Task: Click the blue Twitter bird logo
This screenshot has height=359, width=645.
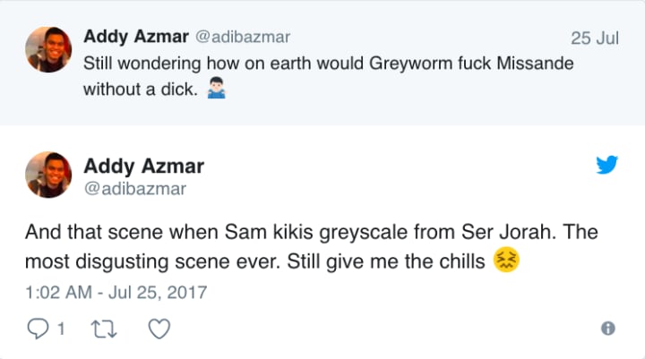Action: coord(606,164)
